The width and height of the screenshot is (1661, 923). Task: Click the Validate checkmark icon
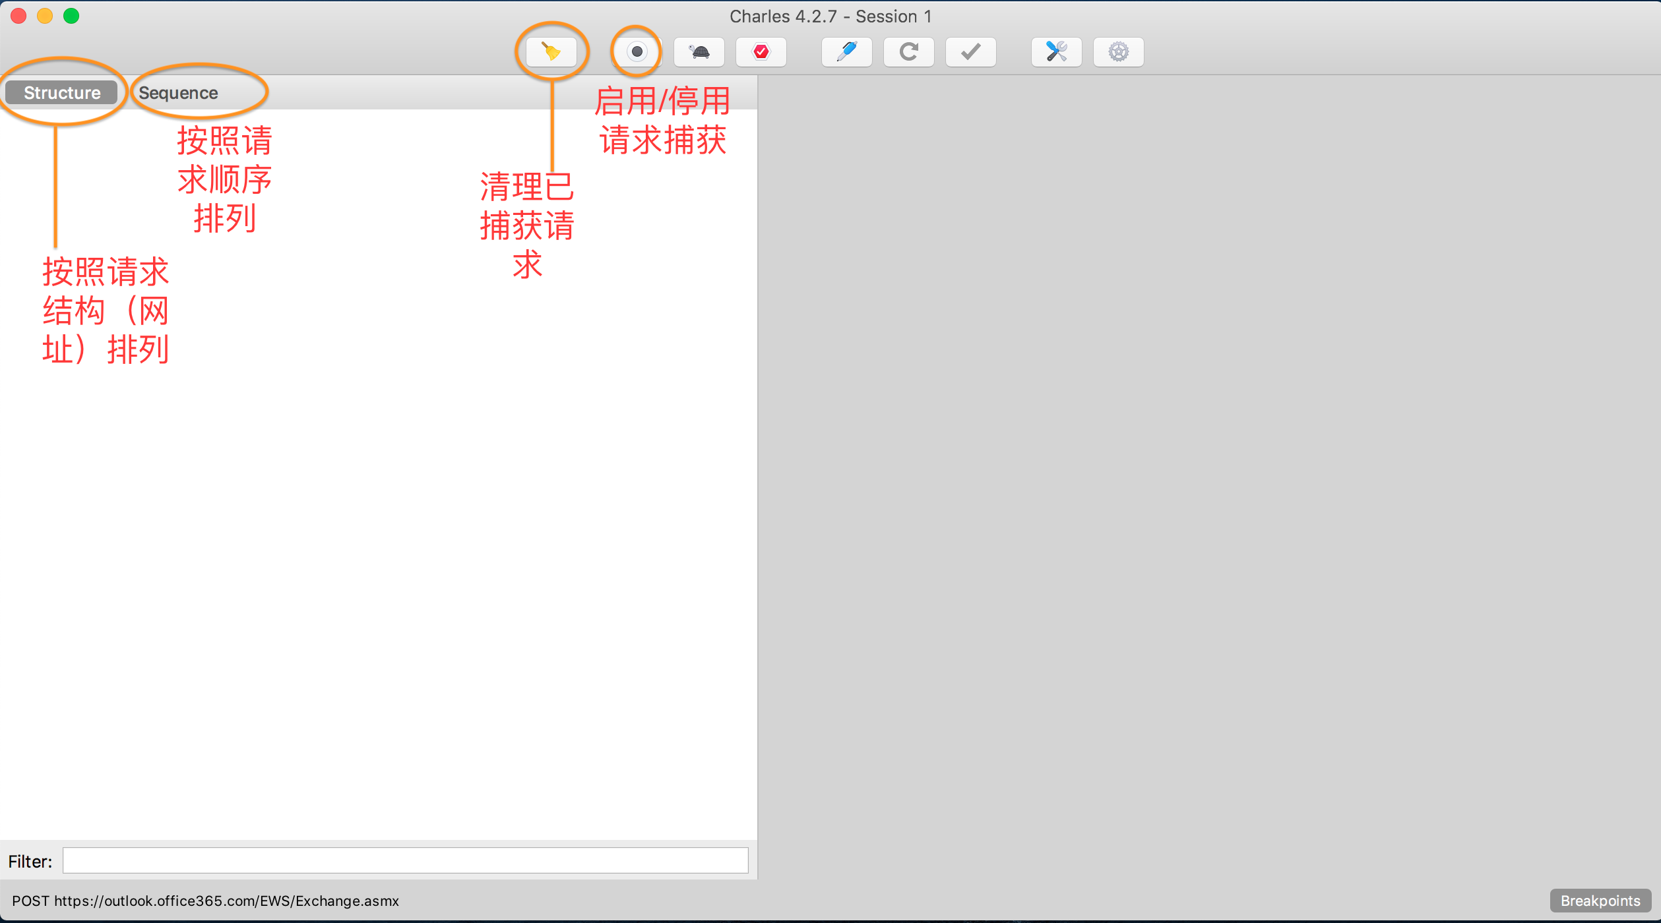pyautogui.click(x=970, y=51)
